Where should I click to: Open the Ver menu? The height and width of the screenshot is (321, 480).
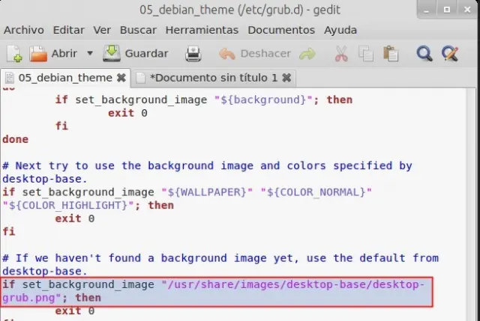tap(102, 30)
